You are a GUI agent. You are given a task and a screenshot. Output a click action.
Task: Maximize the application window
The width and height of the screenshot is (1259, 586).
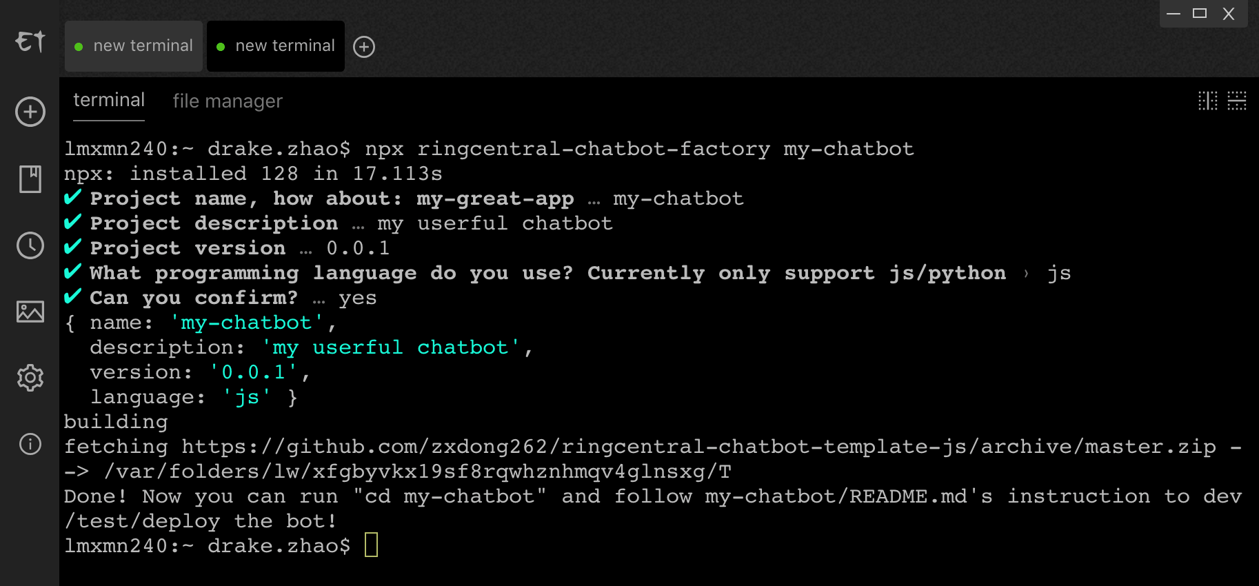(x=1200, y=14)
